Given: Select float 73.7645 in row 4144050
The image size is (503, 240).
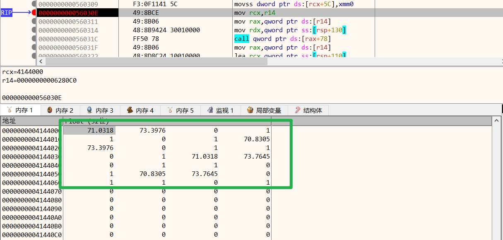Looking at the screenshot, I should 205,174.
